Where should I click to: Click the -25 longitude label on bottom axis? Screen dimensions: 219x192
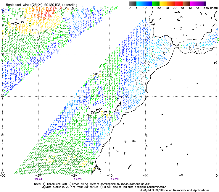click(38, 175)
